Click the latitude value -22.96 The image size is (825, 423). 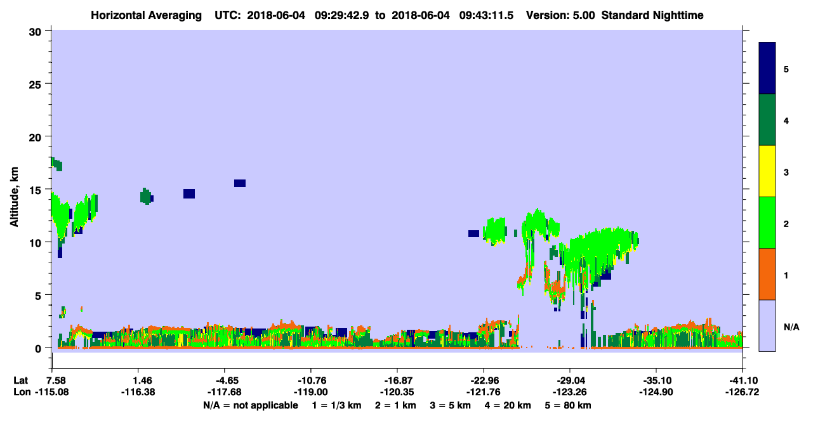coord(484,381)
